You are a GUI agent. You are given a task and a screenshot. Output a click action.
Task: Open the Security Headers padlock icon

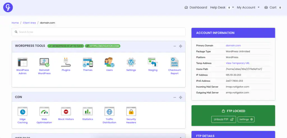click(x=131, y=111)
